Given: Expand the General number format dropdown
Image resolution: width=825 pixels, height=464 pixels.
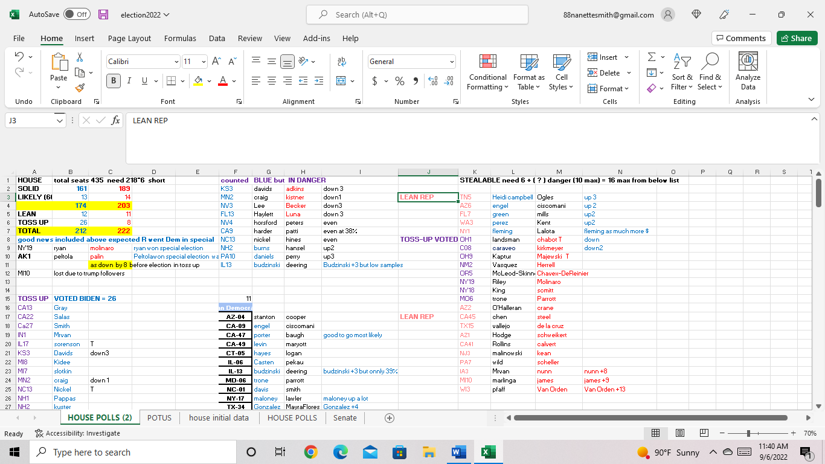Looking at the screenshot, I should [452, 62].
